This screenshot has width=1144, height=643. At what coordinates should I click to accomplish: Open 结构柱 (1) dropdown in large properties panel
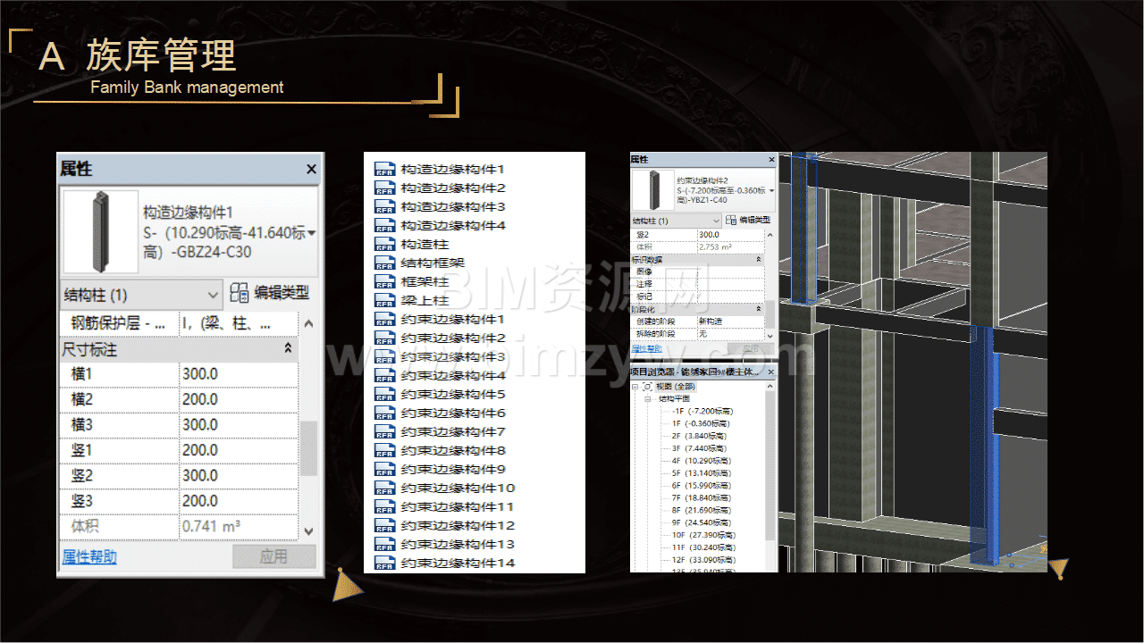point(141,294)
